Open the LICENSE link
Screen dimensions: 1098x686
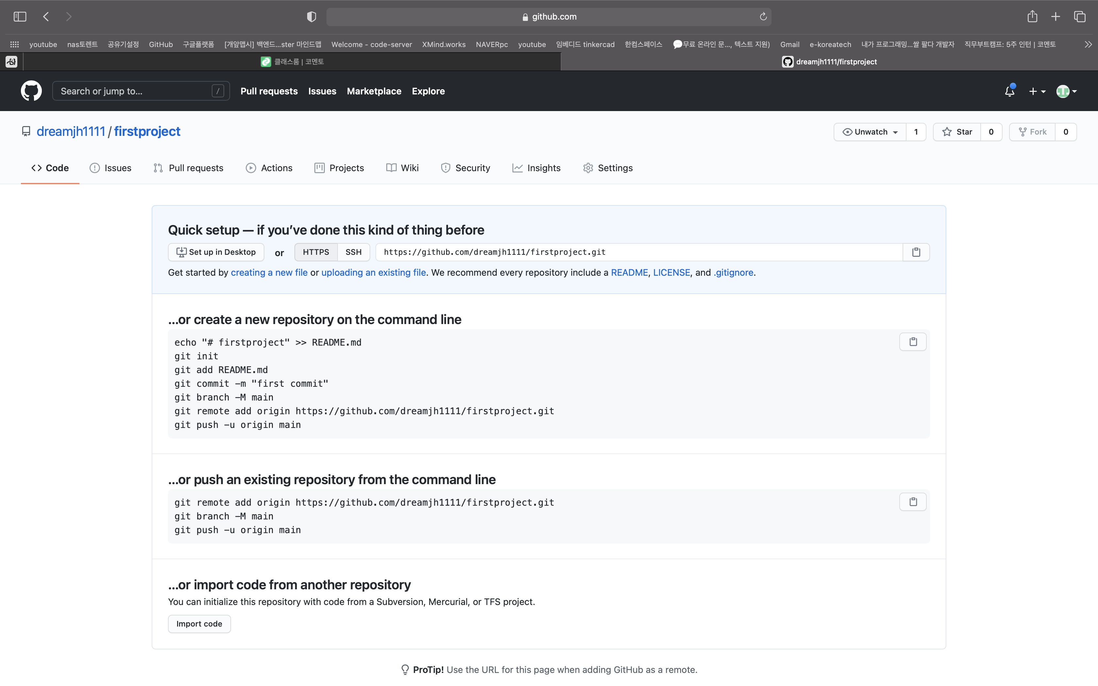pyautogui.click(x=672, y=273)
